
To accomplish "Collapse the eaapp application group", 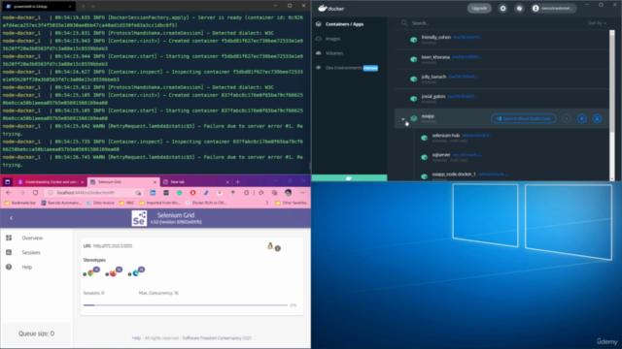I will [403, 118].
